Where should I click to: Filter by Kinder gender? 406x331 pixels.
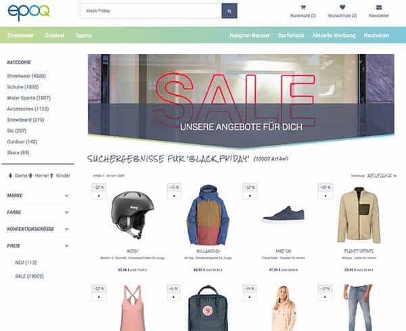tap(60, 175)
